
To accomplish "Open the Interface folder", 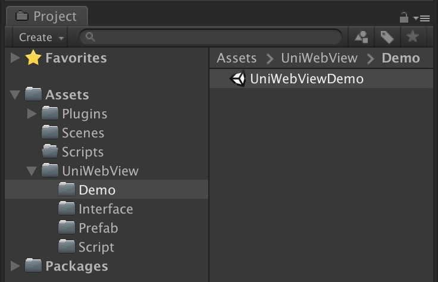I will click(105, 209).
